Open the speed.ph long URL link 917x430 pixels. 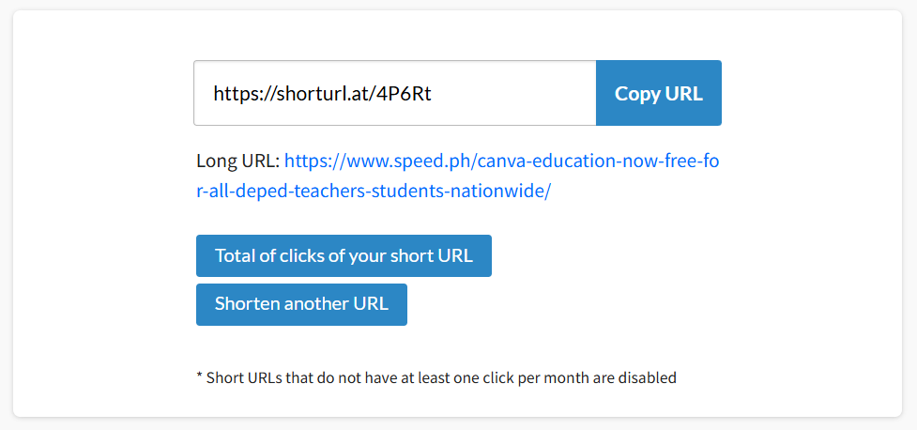coord(501,161)
